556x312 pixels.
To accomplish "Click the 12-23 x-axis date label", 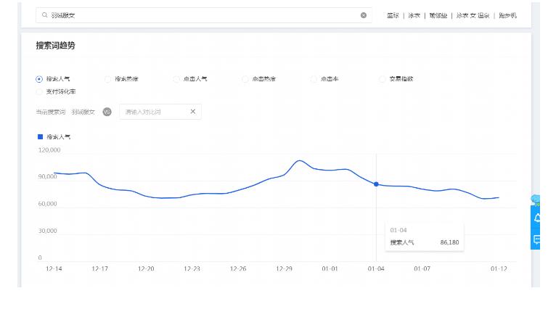I will [192, 268].
